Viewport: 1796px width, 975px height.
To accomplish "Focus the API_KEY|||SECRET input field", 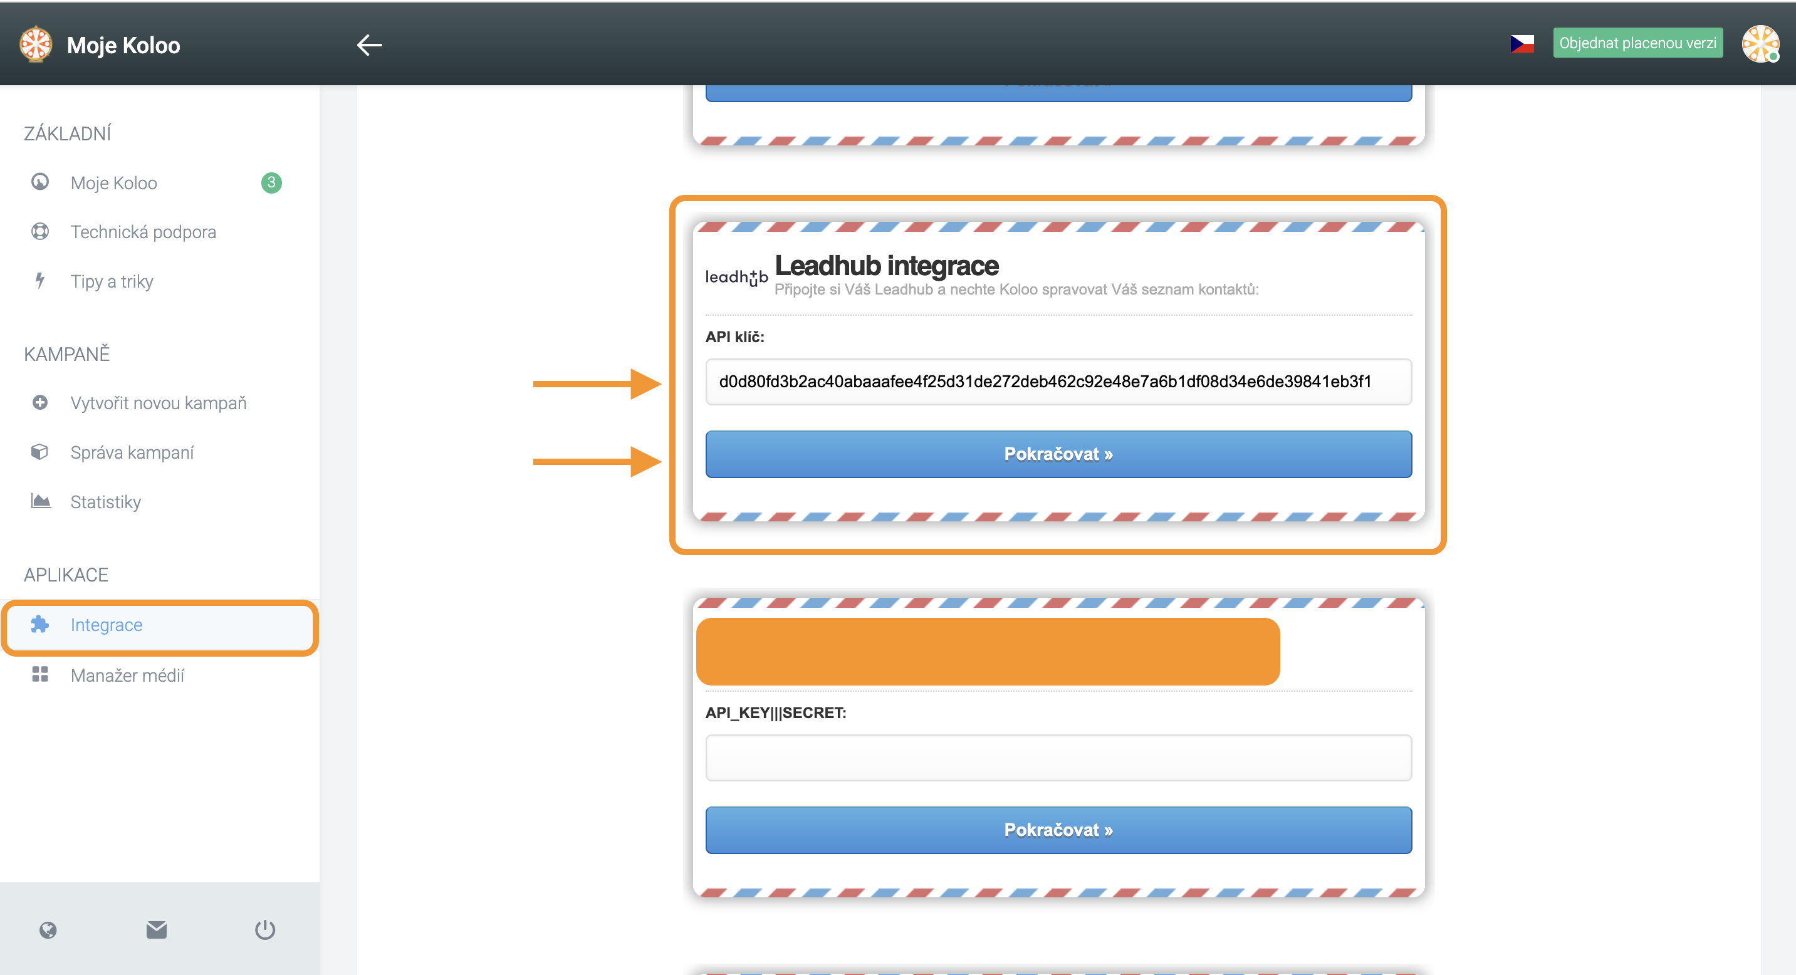I will click(1058, 757).
